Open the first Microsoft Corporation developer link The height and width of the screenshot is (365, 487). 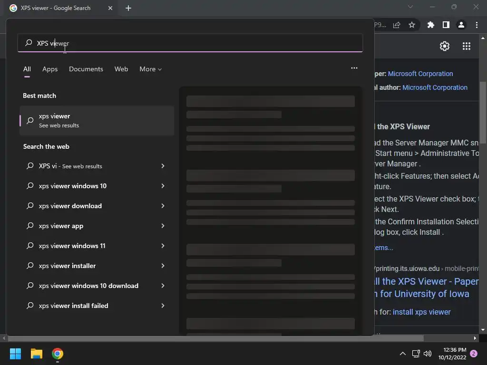point(420,74)
